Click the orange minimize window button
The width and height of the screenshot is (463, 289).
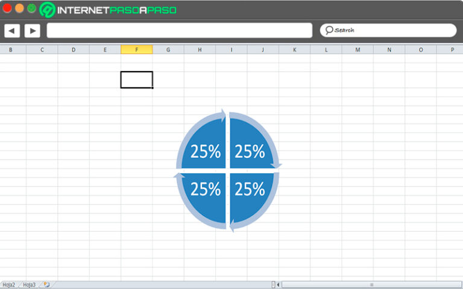pyautogui.click(x=19, y=8)
